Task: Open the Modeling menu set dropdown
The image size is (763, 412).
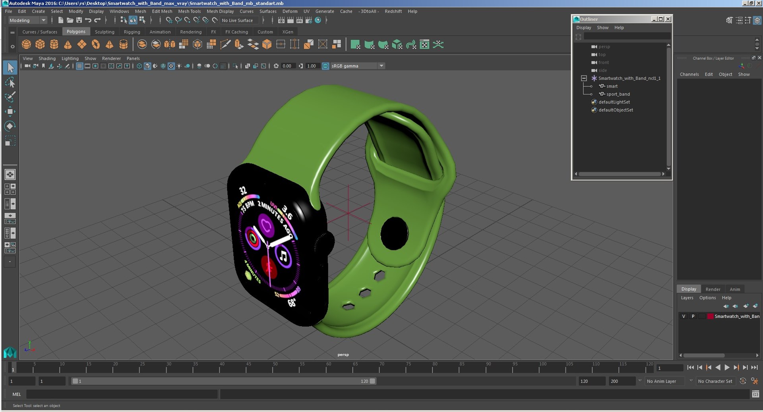Action: coord(28,20)
